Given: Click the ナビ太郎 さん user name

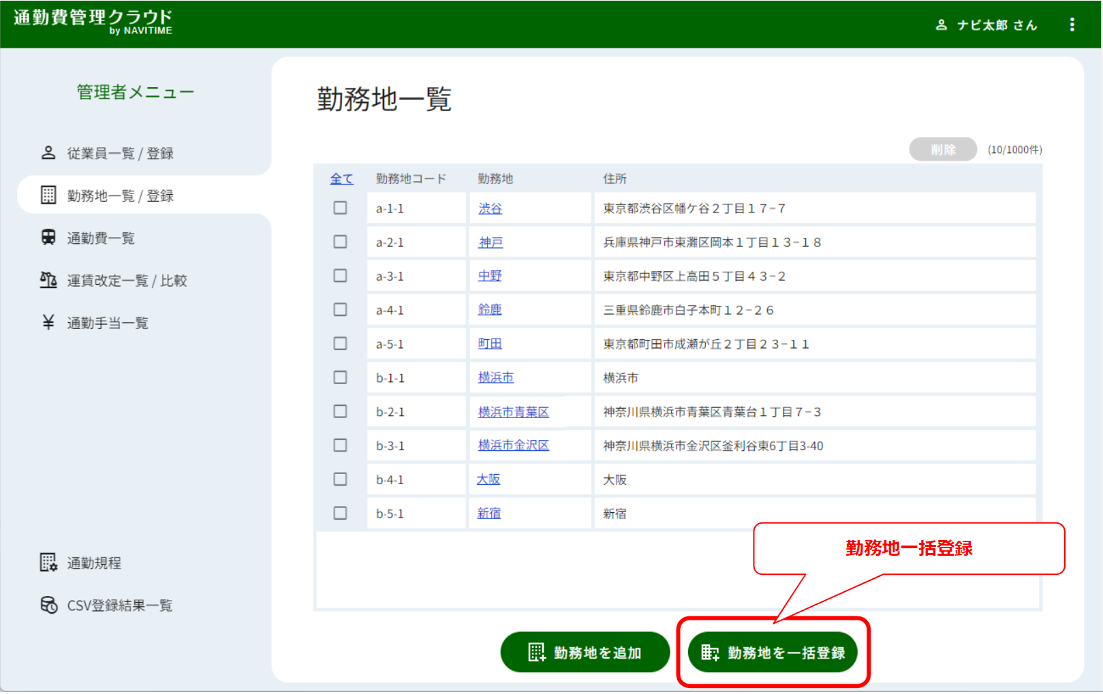Looking at the screenshot, I should pos(997,25).
